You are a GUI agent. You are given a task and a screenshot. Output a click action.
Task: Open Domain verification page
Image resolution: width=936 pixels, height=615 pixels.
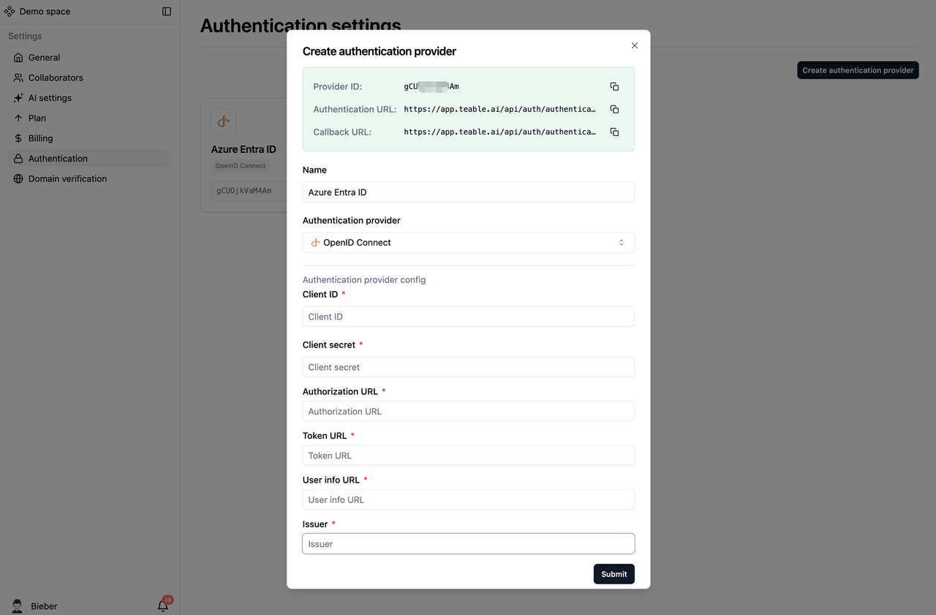[x=88, y=178]
